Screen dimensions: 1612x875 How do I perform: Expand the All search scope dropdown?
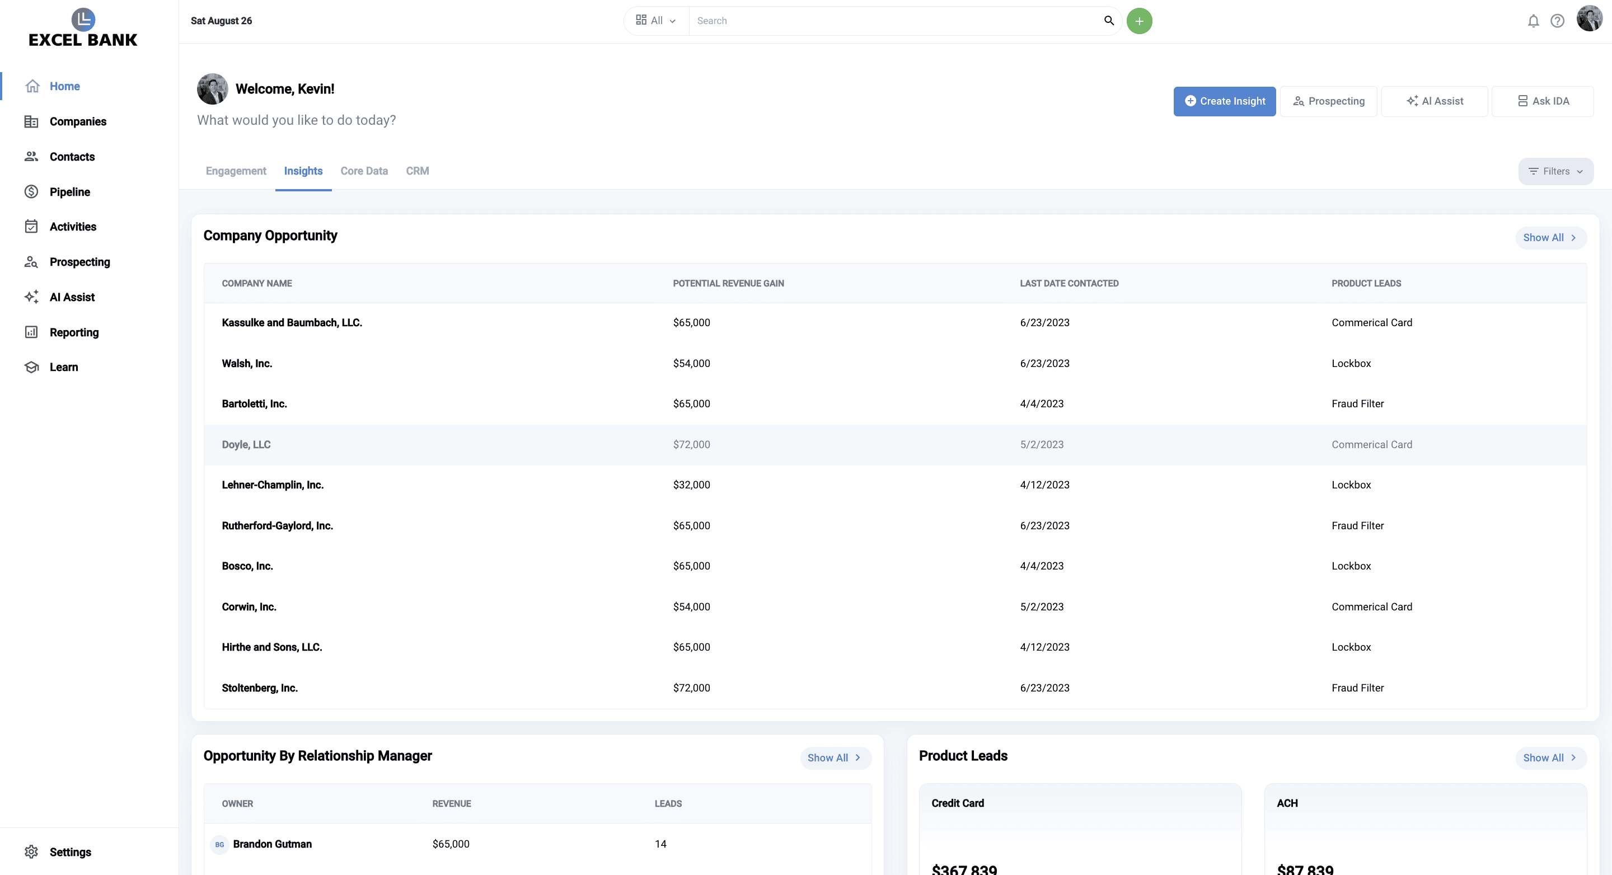(x=656, y=21)
